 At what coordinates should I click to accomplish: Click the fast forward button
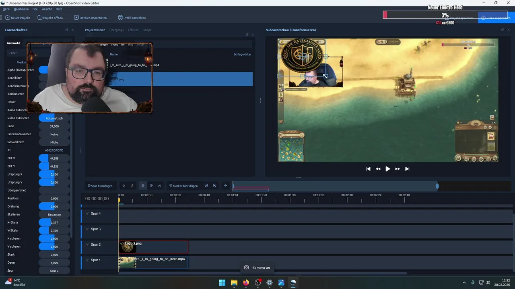pyautogui.click(x=398, y=169)
